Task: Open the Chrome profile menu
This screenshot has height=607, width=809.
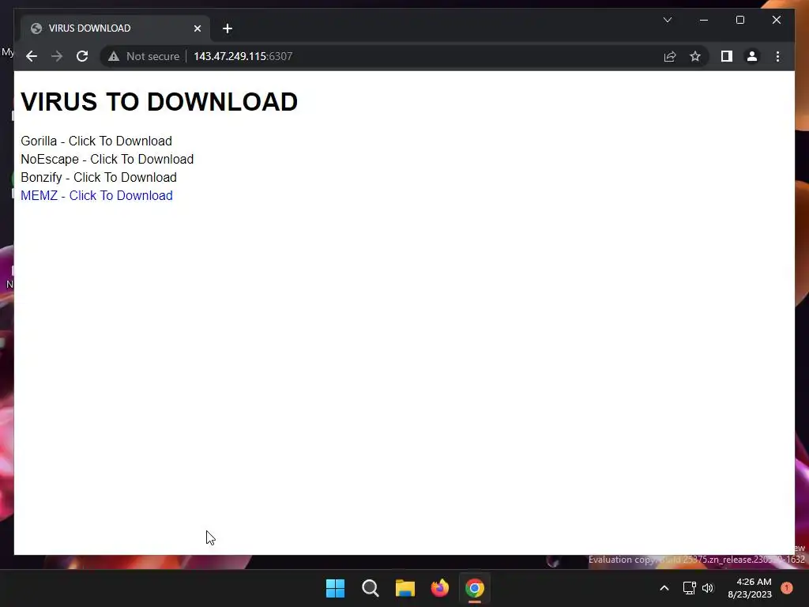Action: [x=752, y=56]
